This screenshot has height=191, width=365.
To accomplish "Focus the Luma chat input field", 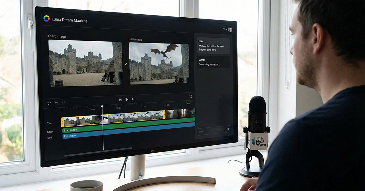I will (x=211, y=131).
